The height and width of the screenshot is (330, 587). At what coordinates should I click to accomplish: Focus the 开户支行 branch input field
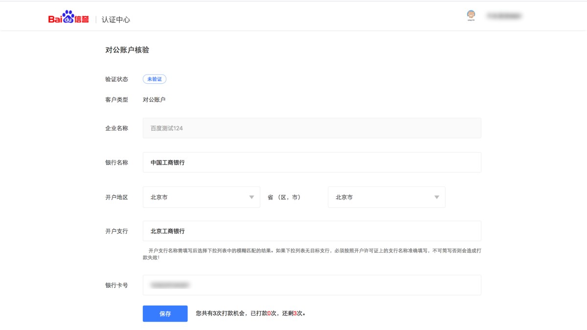coord(312,231)
